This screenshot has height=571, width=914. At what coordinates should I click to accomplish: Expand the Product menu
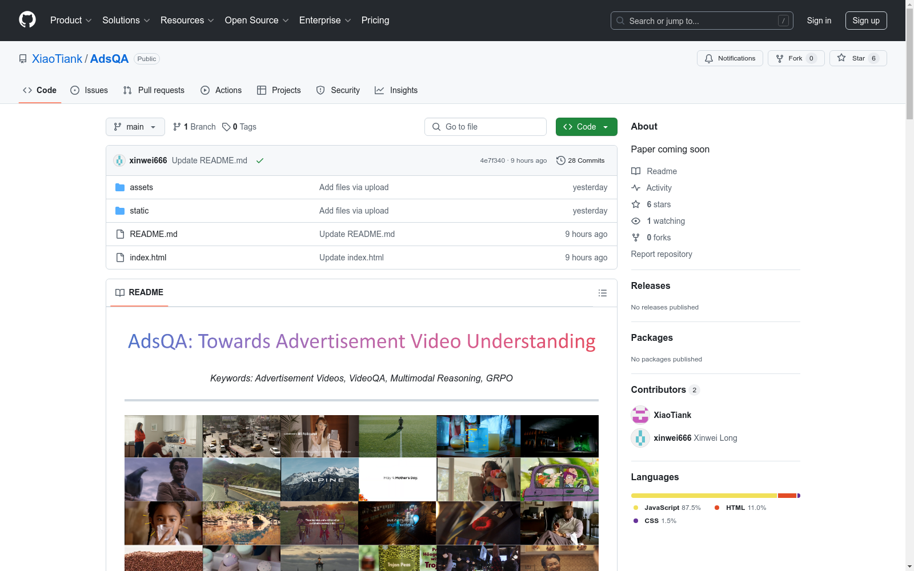click(71, 20)
